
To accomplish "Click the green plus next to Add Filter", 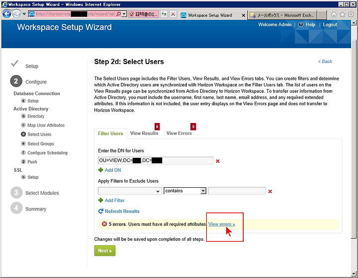I will pyautogui.click(x=100, y=200).
